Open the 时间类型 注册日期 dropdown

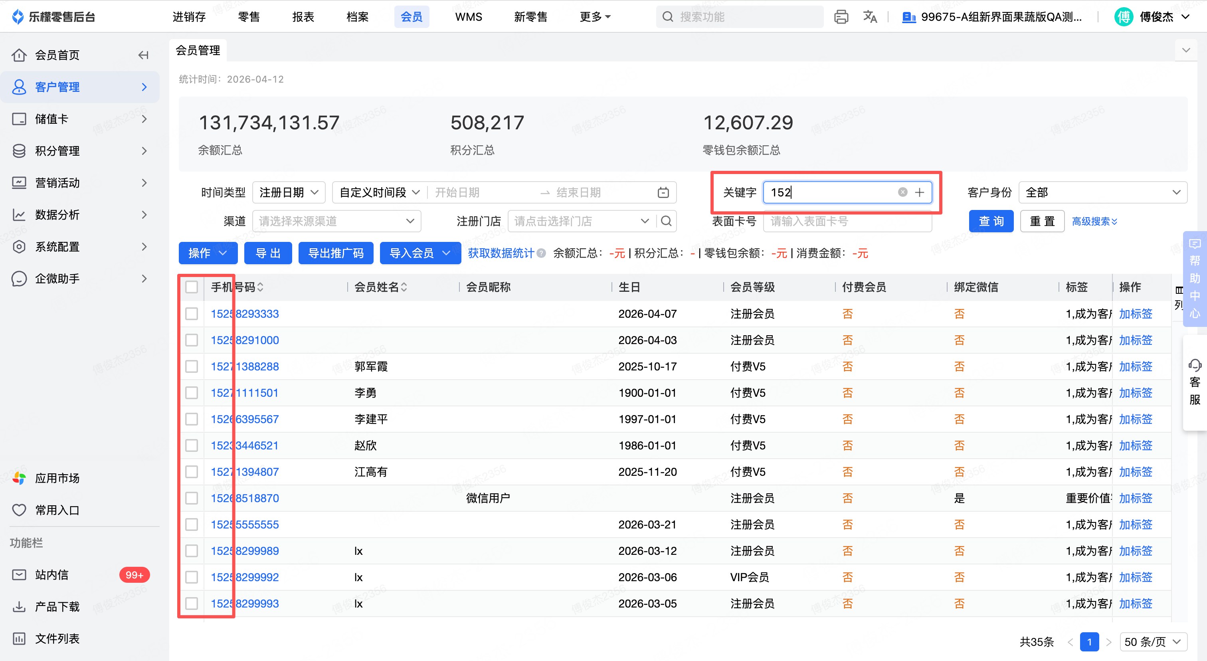(289, 192)
